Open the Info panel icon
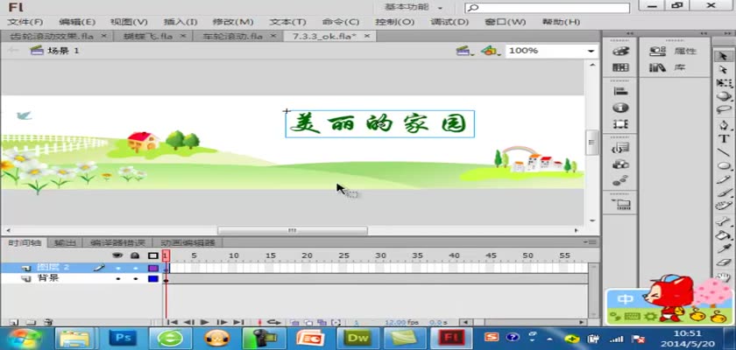The width and height of the screenshot is (736, 350). [x=620, y=108]
